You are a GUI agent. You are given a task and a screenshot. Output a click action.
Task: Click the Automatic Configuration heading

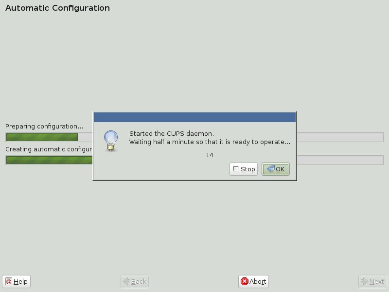[57, 8]
